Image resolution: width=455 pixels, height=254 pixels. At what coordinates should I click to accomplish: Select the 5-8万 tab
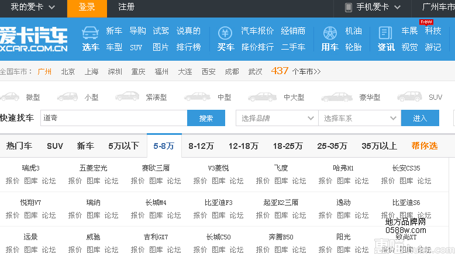(x=164, y=146)
